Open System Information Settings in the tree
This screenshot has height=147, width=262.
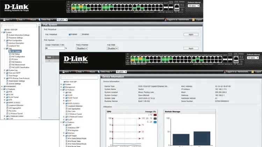(x=19, y=35)
